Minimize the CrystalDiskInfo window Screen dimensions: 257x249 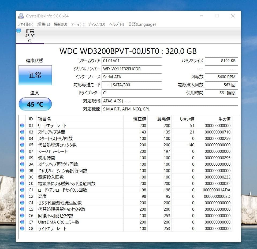tap(202, 16)
